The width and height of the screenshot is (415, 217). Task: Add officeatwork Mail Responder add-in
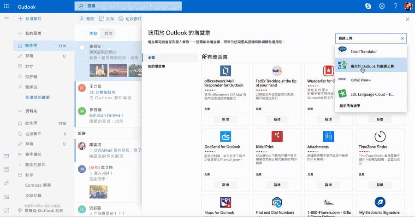pyautogui.click(x=225, y=120)
